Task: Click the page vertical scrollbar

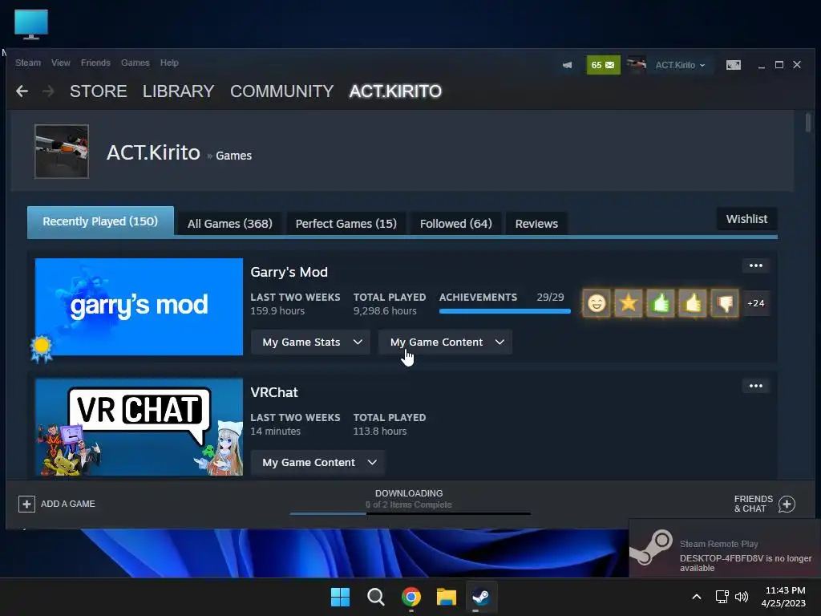Action: pyautogui.click(x=808, y=122)
